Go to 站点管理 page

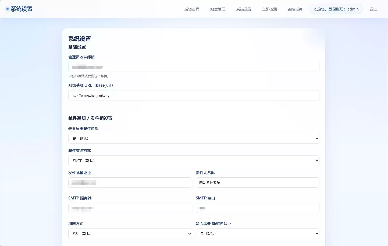click(218, 9)
